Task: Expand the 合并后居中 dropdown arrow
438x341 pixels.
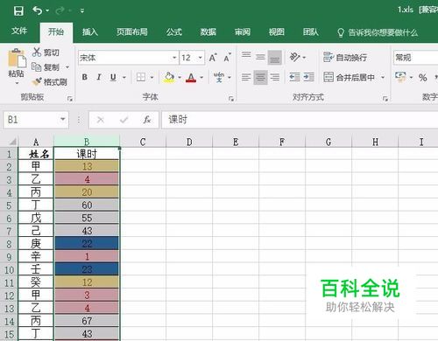Action: point(383,77)
